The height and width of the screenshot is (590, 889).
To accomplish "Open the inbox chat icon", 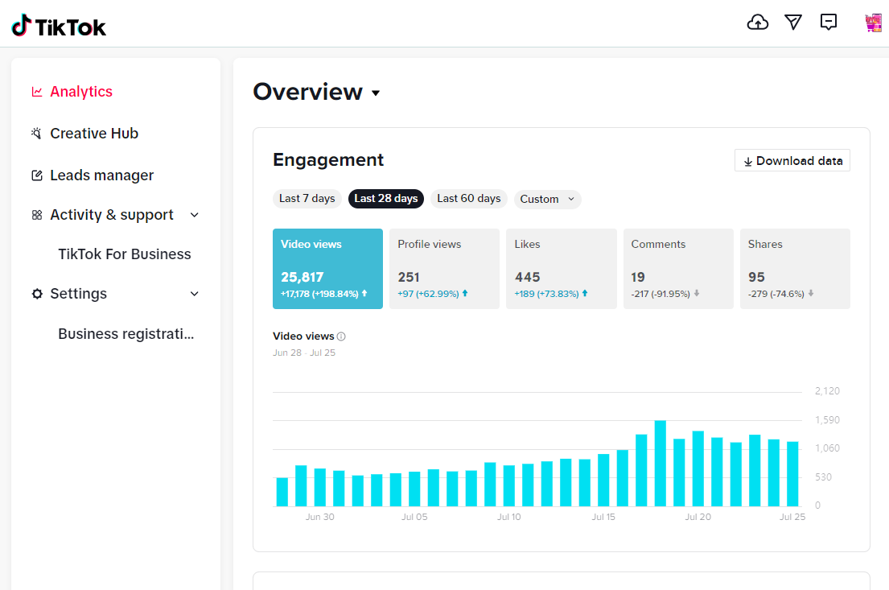I will [x=829, y=22].
